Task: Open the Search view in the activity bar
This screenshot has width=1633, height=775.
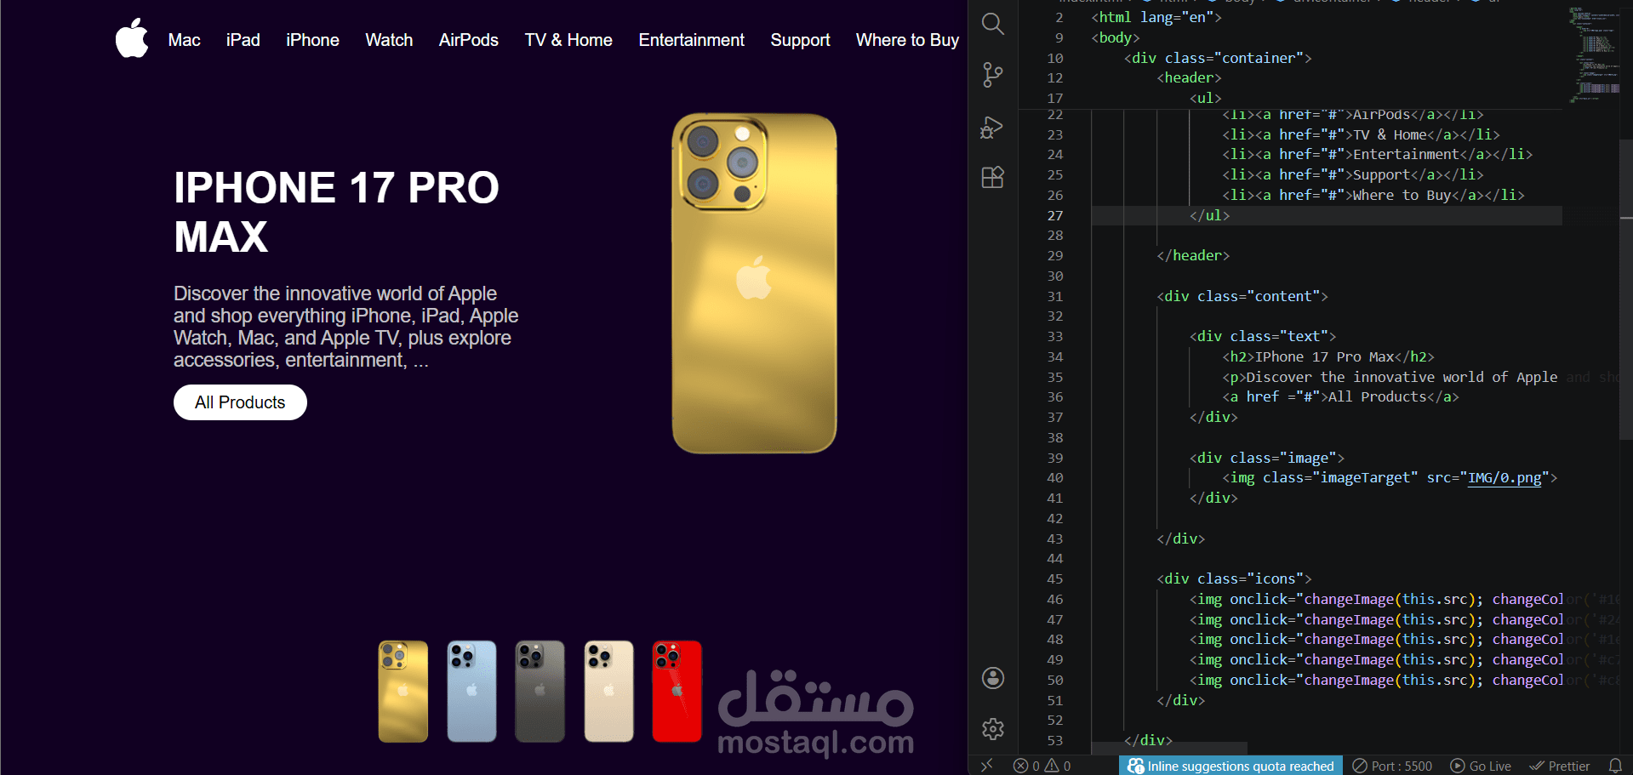Action: tap(992, 24)
